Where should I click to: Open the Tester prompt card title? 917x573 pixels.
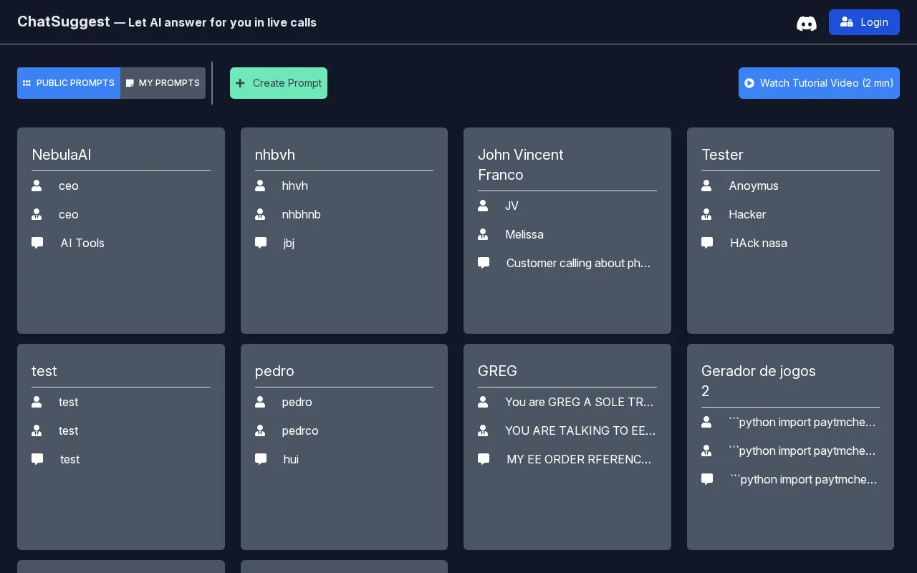[722, 155]
